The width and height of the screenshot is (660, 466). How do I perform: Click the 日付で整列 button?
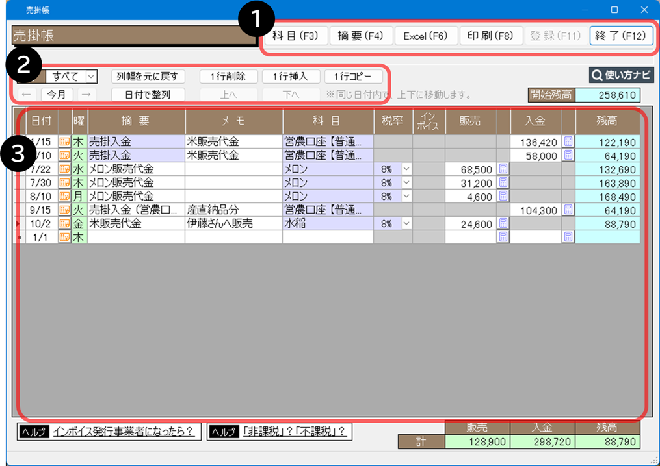coord(147,95)
